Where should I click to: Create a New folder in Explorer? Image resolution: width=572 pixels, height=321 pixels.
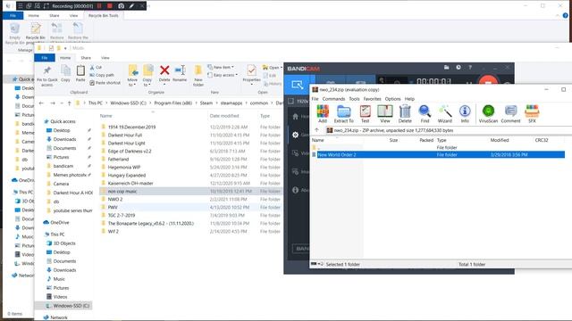pos(198,76)
